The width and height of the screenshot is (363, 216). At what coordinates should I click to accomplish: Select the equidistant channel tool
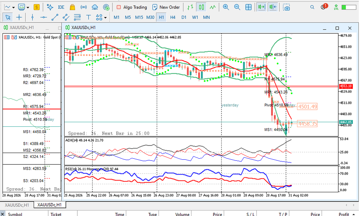coord(66,17)
